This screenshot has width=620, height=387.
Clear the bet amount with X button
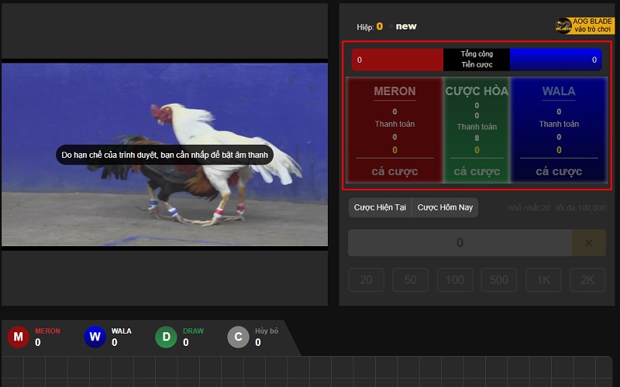click(x=588, y=243)
